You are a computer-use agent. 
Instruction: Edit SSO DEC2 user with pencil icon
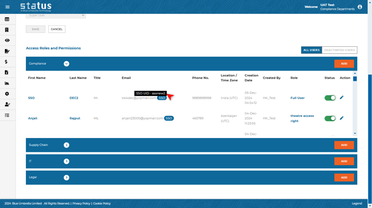click(342, 98)
